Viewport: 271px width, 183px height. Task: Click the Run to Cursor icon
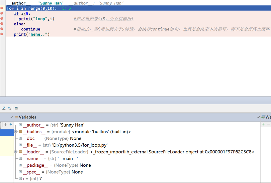9,108
